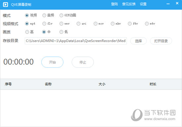
Task: Click the 时长 column header
Action: pyautogui.click(x=153, y=84)
